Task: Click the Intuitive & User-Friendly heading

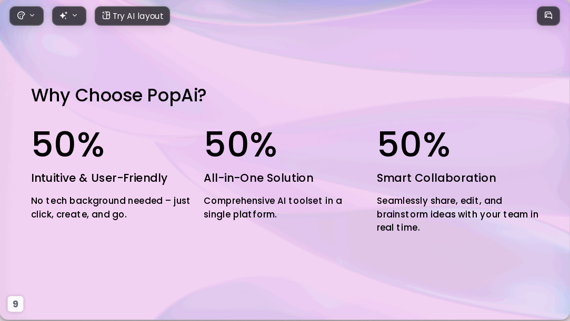Action: (99, 178)
